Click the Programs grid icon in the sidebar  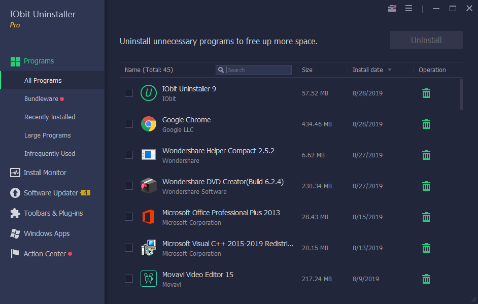(x=15, y=61)
